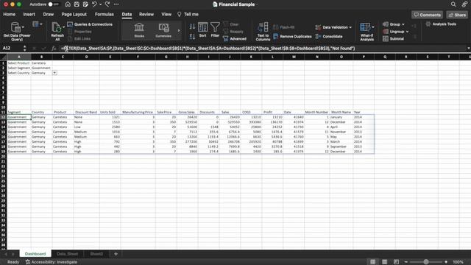The height and width of the screenshot is (265, 471).
Task: Click the Refresh All icon
Action: click(56, 27)
